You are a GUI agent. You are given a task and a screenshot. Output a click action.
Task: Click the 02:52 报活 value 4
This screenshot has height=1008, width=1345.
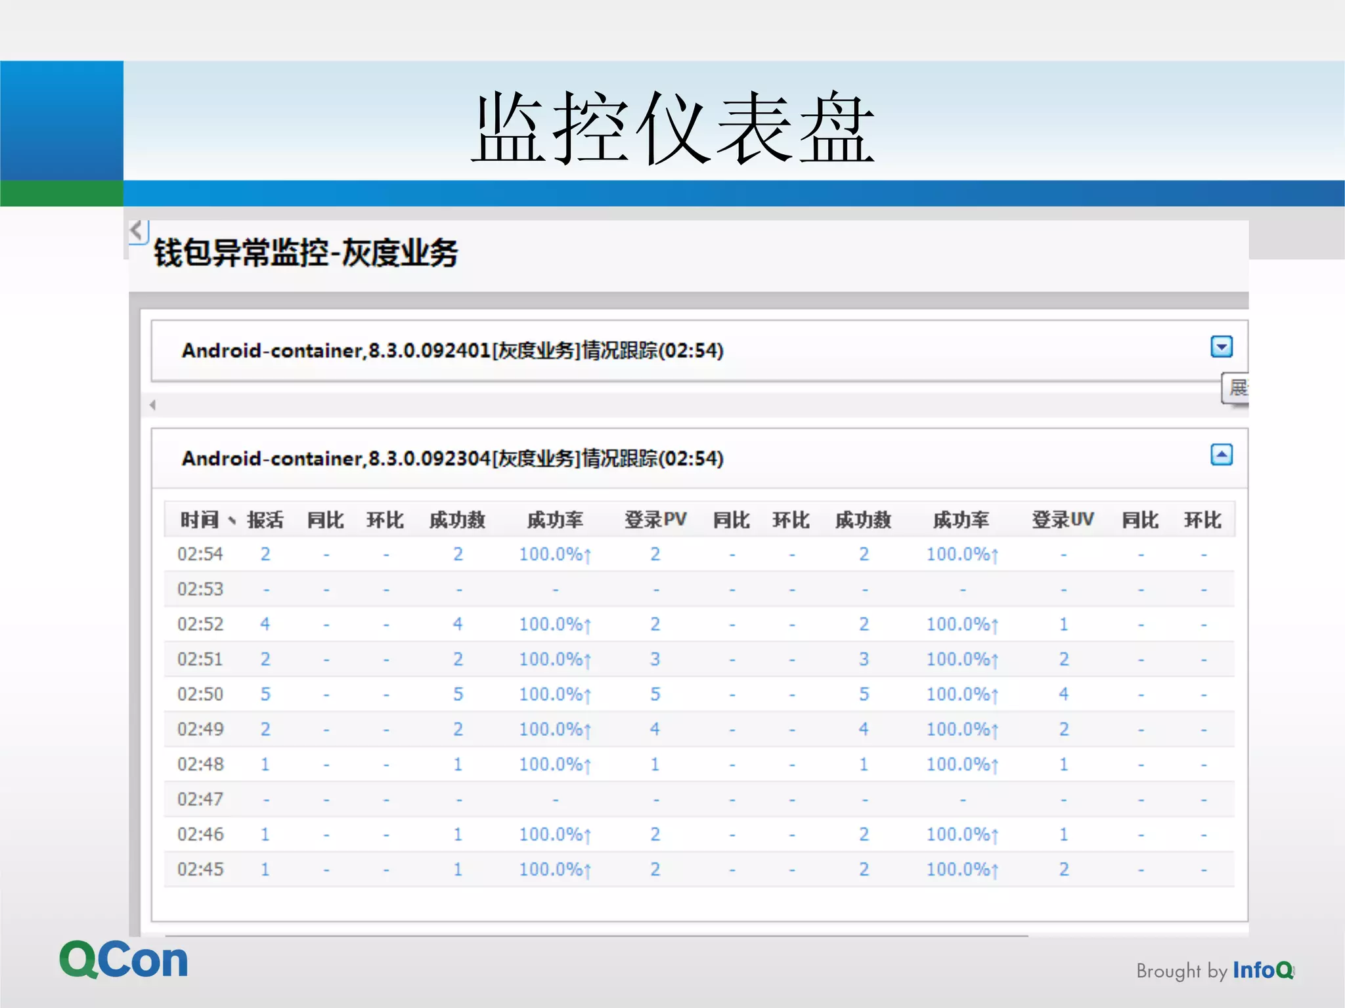tap(265, 624)
